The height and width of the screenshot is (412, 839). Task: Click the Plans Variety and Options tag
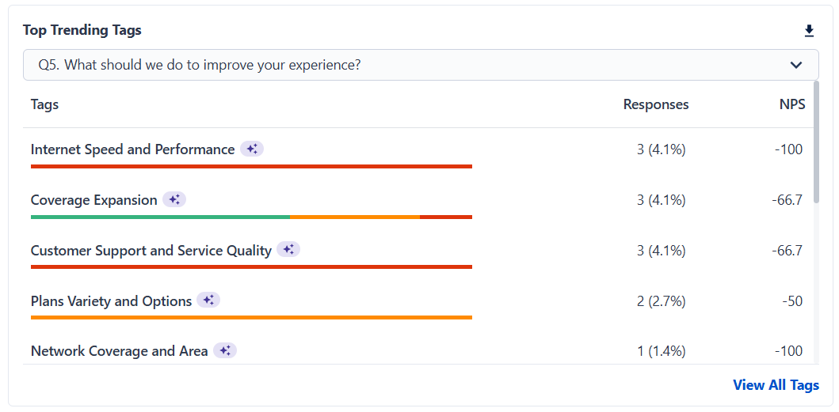111,301
